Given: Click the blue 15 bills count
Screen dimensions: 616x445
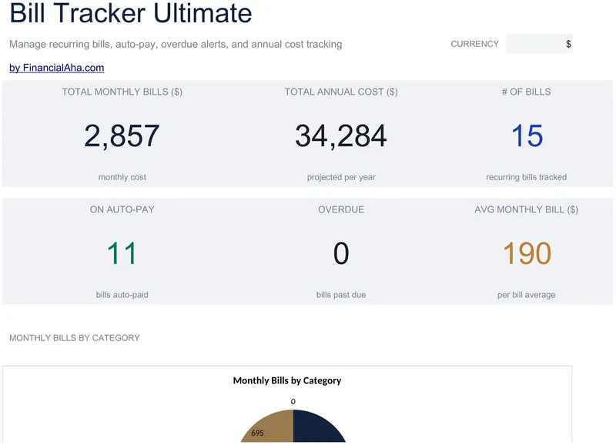Looking at the screenshot, I should point(527,136).
